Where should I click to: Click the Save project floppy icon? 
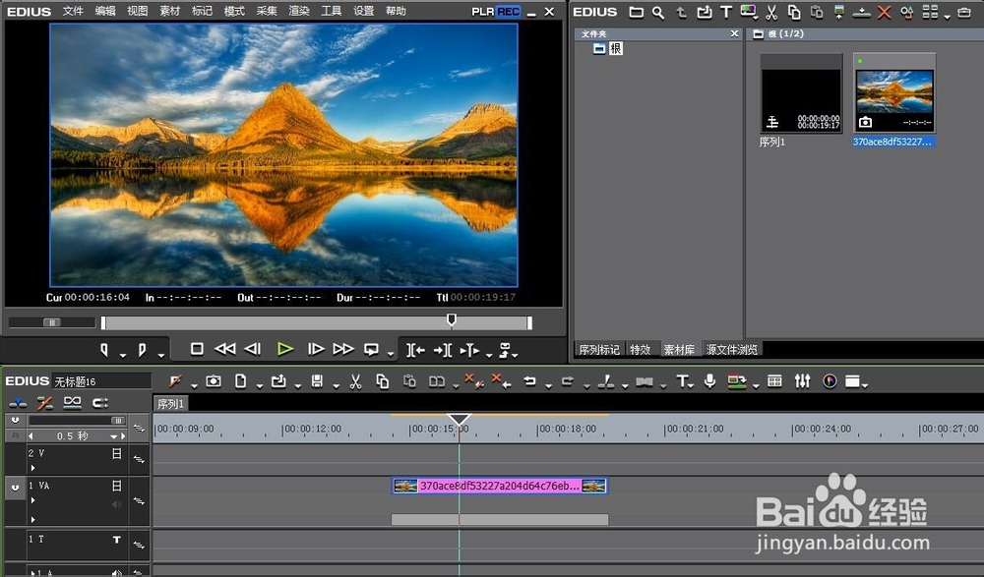pos(318,381)
